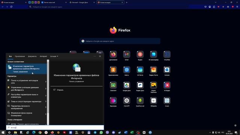This screenshot has height=135, width=240.
Task: Open the pink Zvuk shortcut in the bottom row
Action: [x=113, y=100]
